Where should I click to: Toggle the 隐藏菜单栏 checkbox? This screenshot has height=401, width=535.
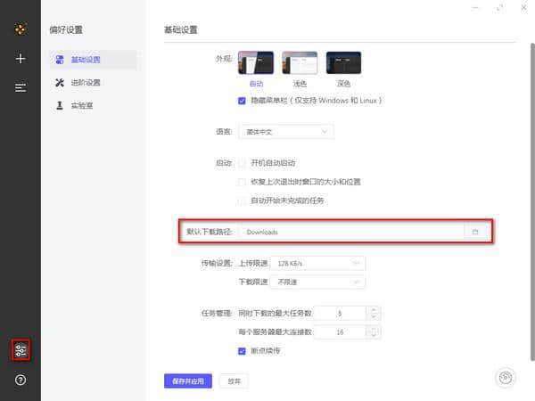coord(243,101)
